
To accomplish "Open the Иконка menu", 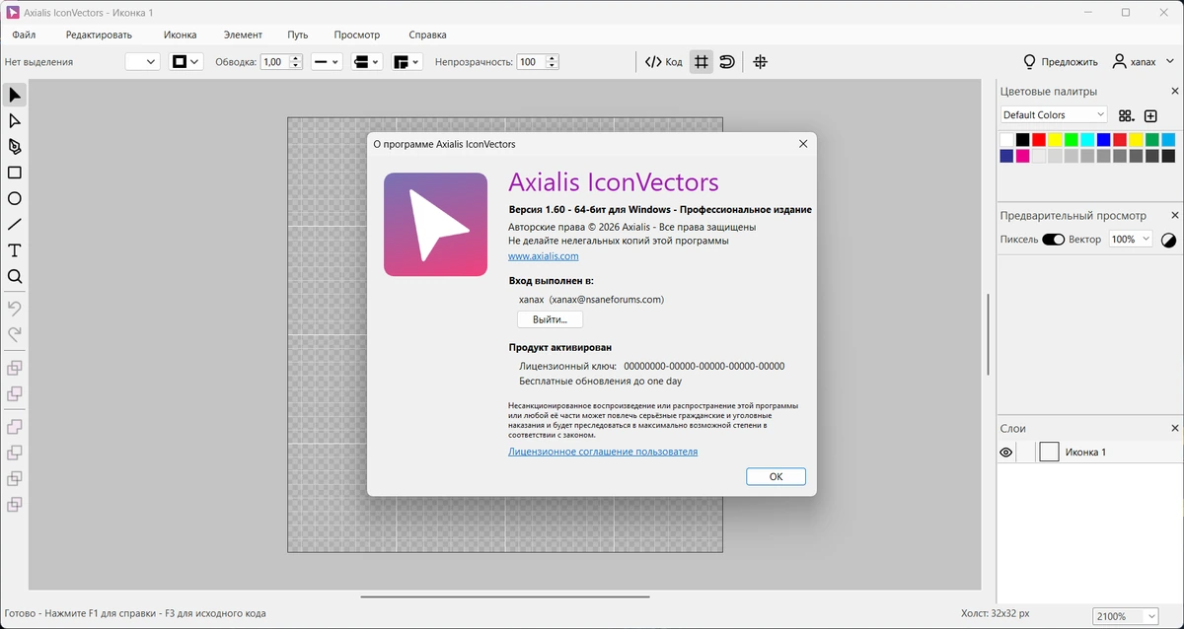I will [x=180, y=35].
